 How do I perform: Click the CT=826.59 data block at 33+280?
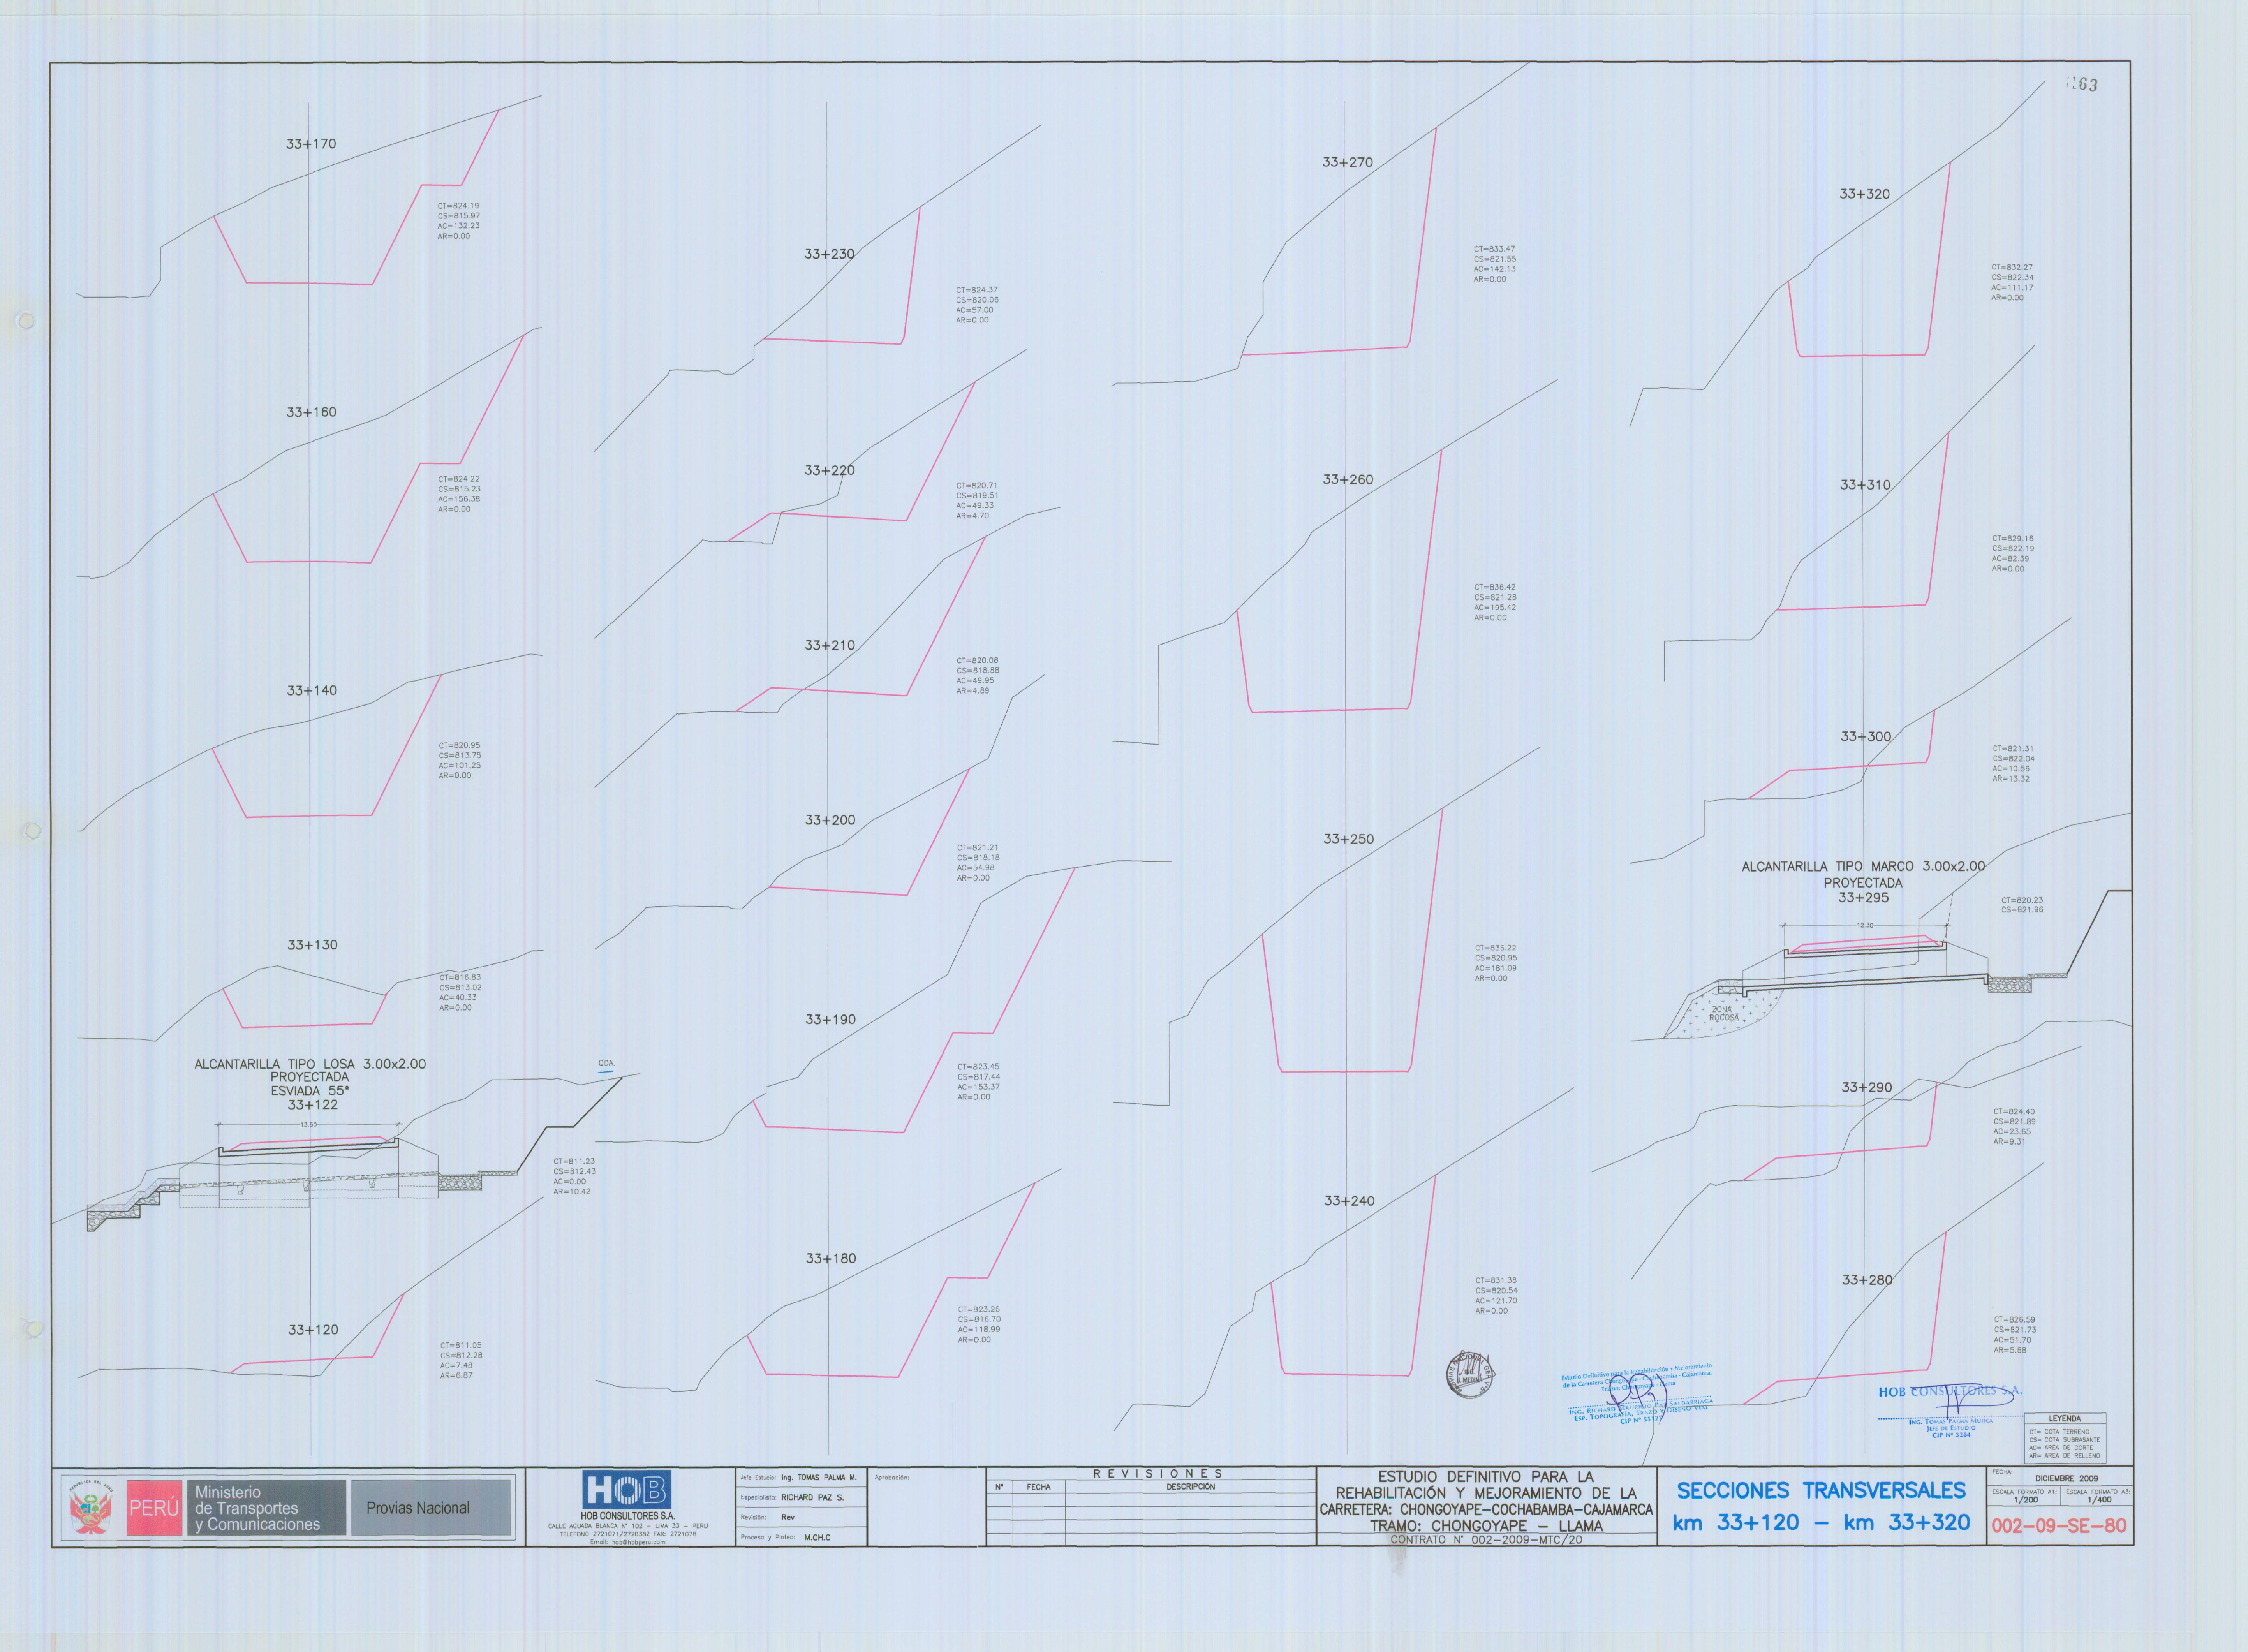[2014, 1335]
